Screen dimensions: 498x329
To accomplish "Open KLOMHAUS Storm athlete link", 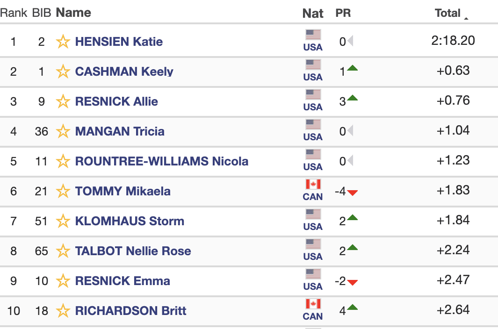I will pos(130,221).
